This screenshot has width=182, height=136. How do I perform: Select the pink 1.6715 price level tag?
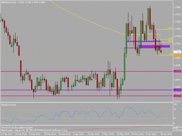(177, 71)
